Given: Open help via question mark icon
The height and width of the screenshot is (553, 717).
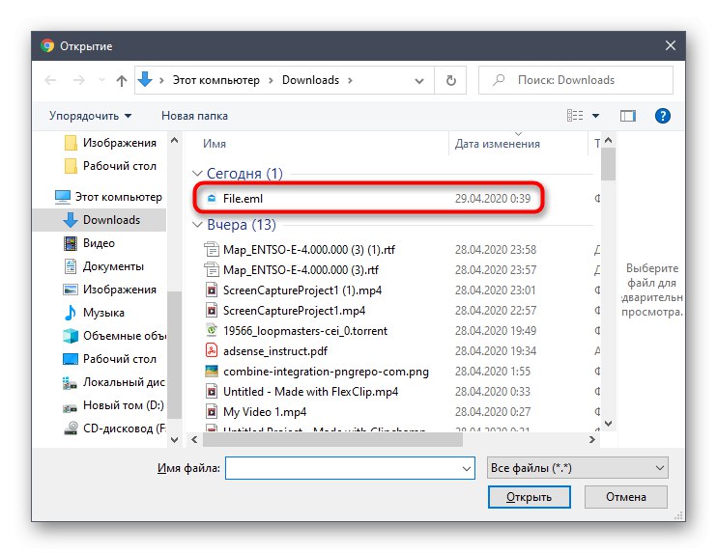Looking at the screenshot, I should click(662, 116).
